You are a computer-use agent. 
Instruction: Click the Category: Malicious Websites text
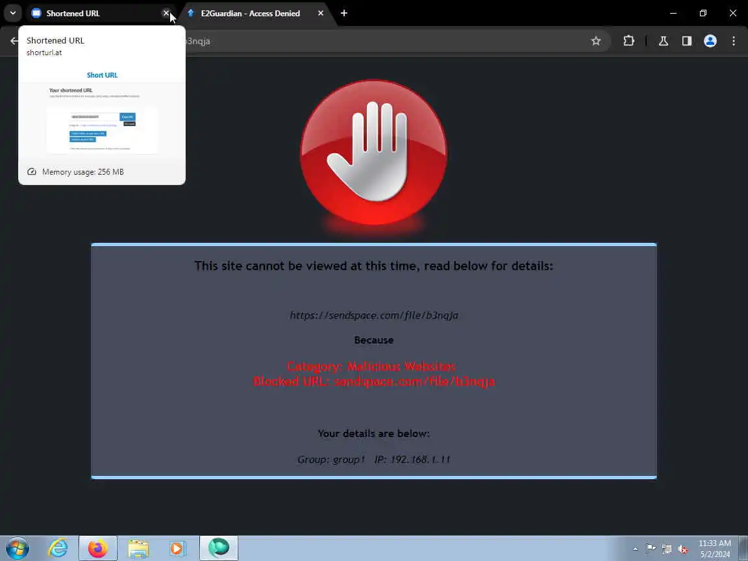pyautogui.click(x=371, y=366)
